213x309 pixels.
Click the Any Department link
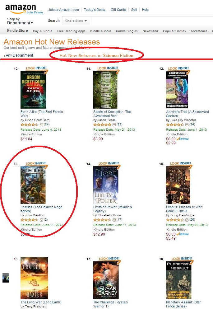click(19, 55)
